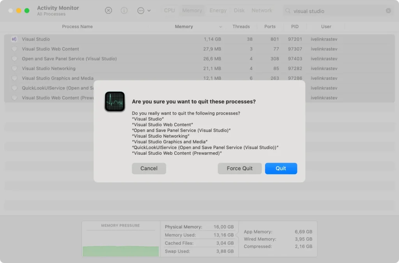This screenshot has width=399, height=263.
Task: Click the Memory Used 13,16 GB value
Action: pos(223,235)
